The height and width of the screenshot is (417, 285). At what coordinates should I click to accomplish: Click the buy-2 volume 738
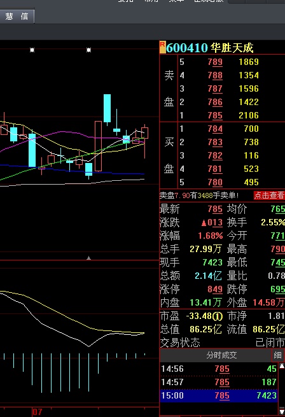[251, 142]
